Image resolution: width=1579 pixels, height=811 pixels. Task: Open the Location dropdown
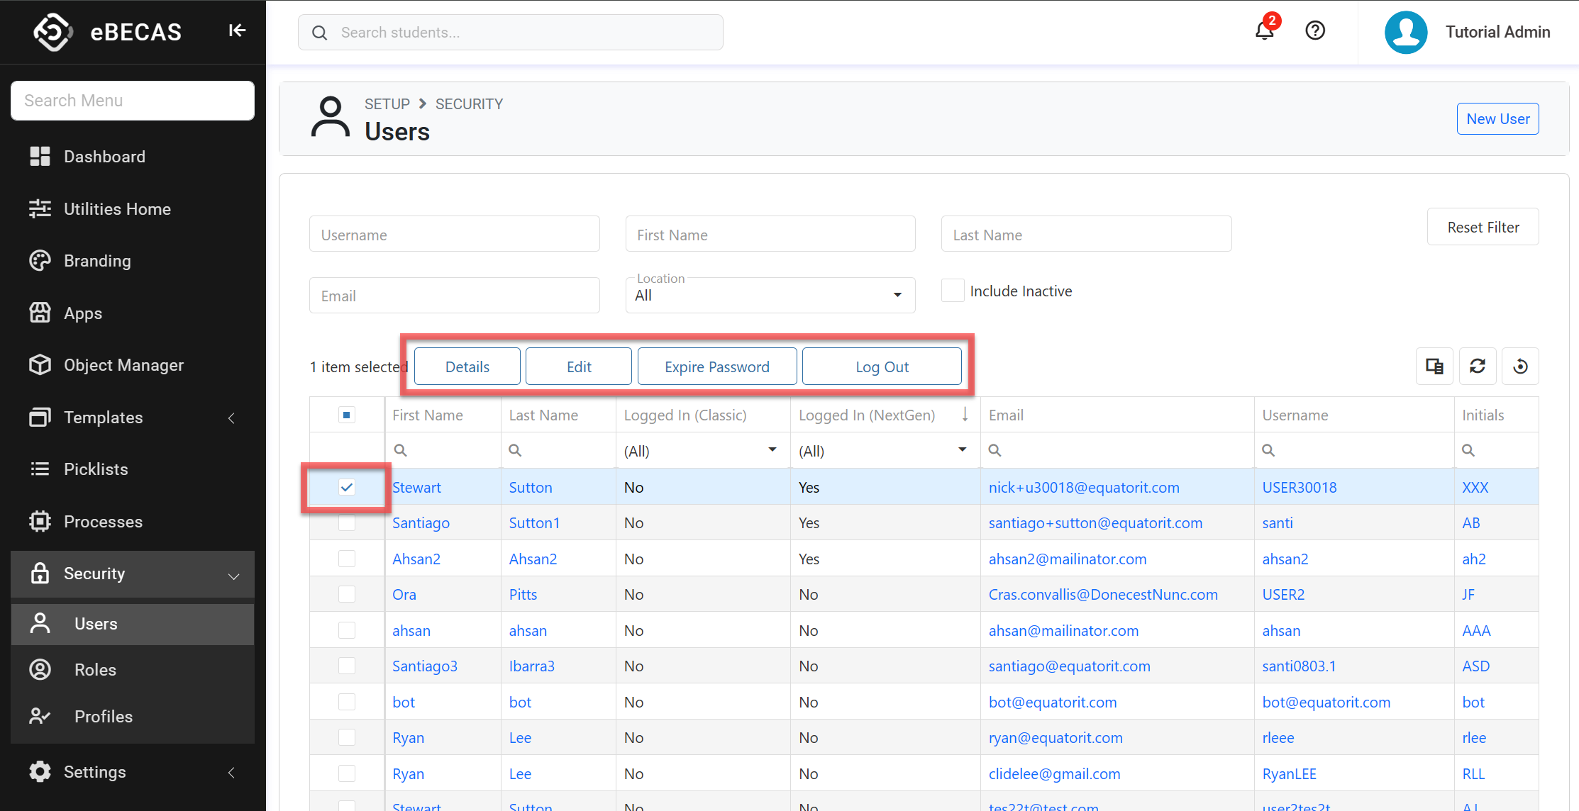[770, 296]
